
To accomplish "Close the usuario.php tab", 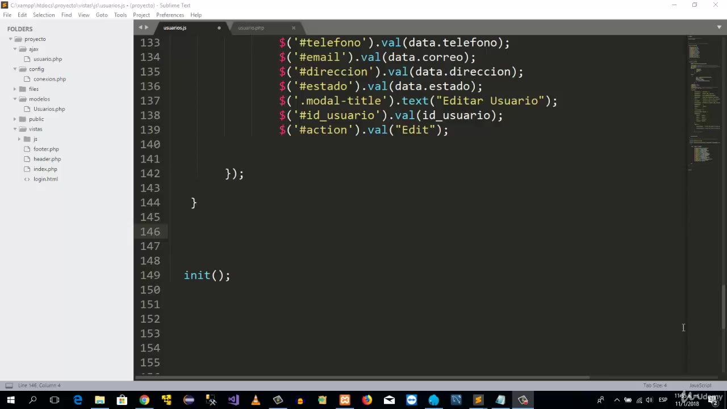I will click(x=294, y=28).
